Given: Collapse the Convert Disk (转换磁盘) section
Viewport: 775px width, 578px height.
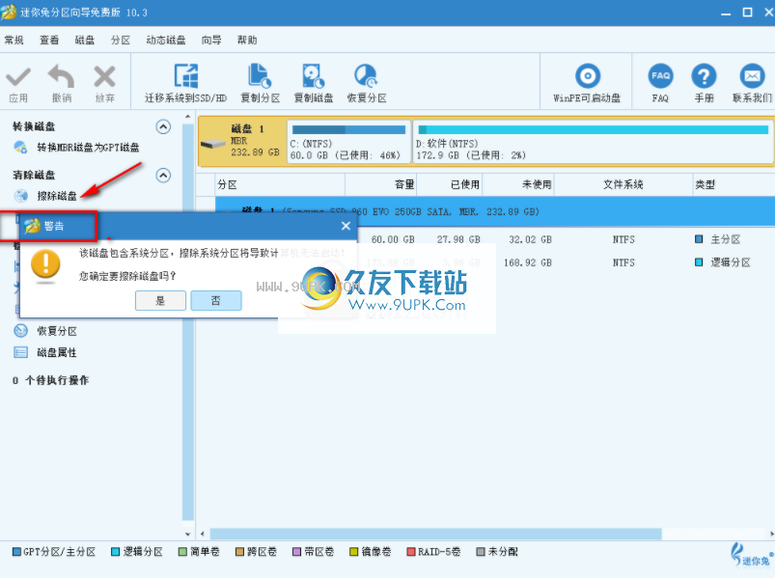Looking at the screenshot, I should pos(163,127).
